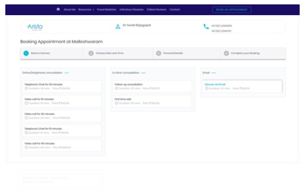The image size is (304, 193).
Task: Click the Price ₹1500.00 text
Action: point(61,118)
